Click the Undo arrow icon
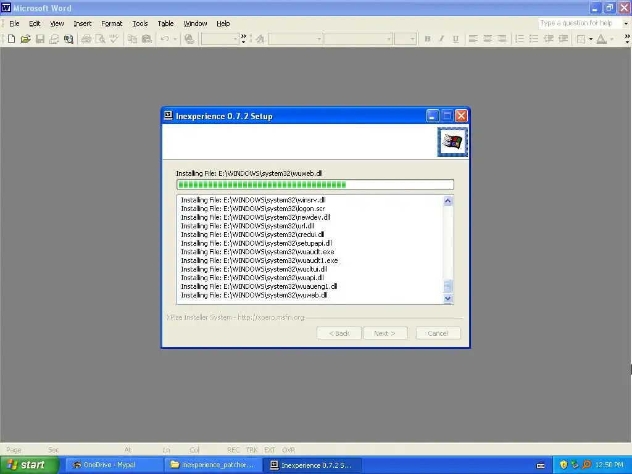The width and height of the screenshot is (632, 474). click(x=164, y=39)
